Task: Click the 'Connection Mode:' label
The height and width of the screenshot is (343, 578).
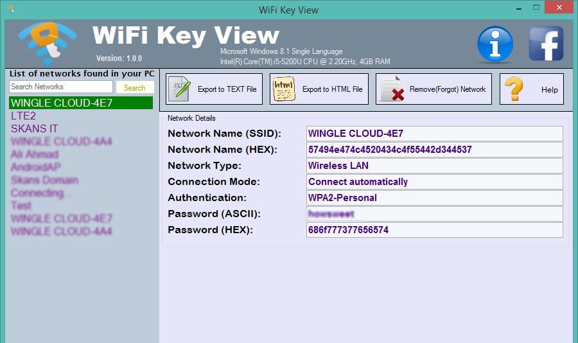Action: [214, 182]
